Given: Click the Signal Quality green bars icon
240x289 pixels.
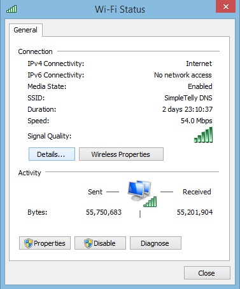Looking at the screenshot, I should 203,135.
